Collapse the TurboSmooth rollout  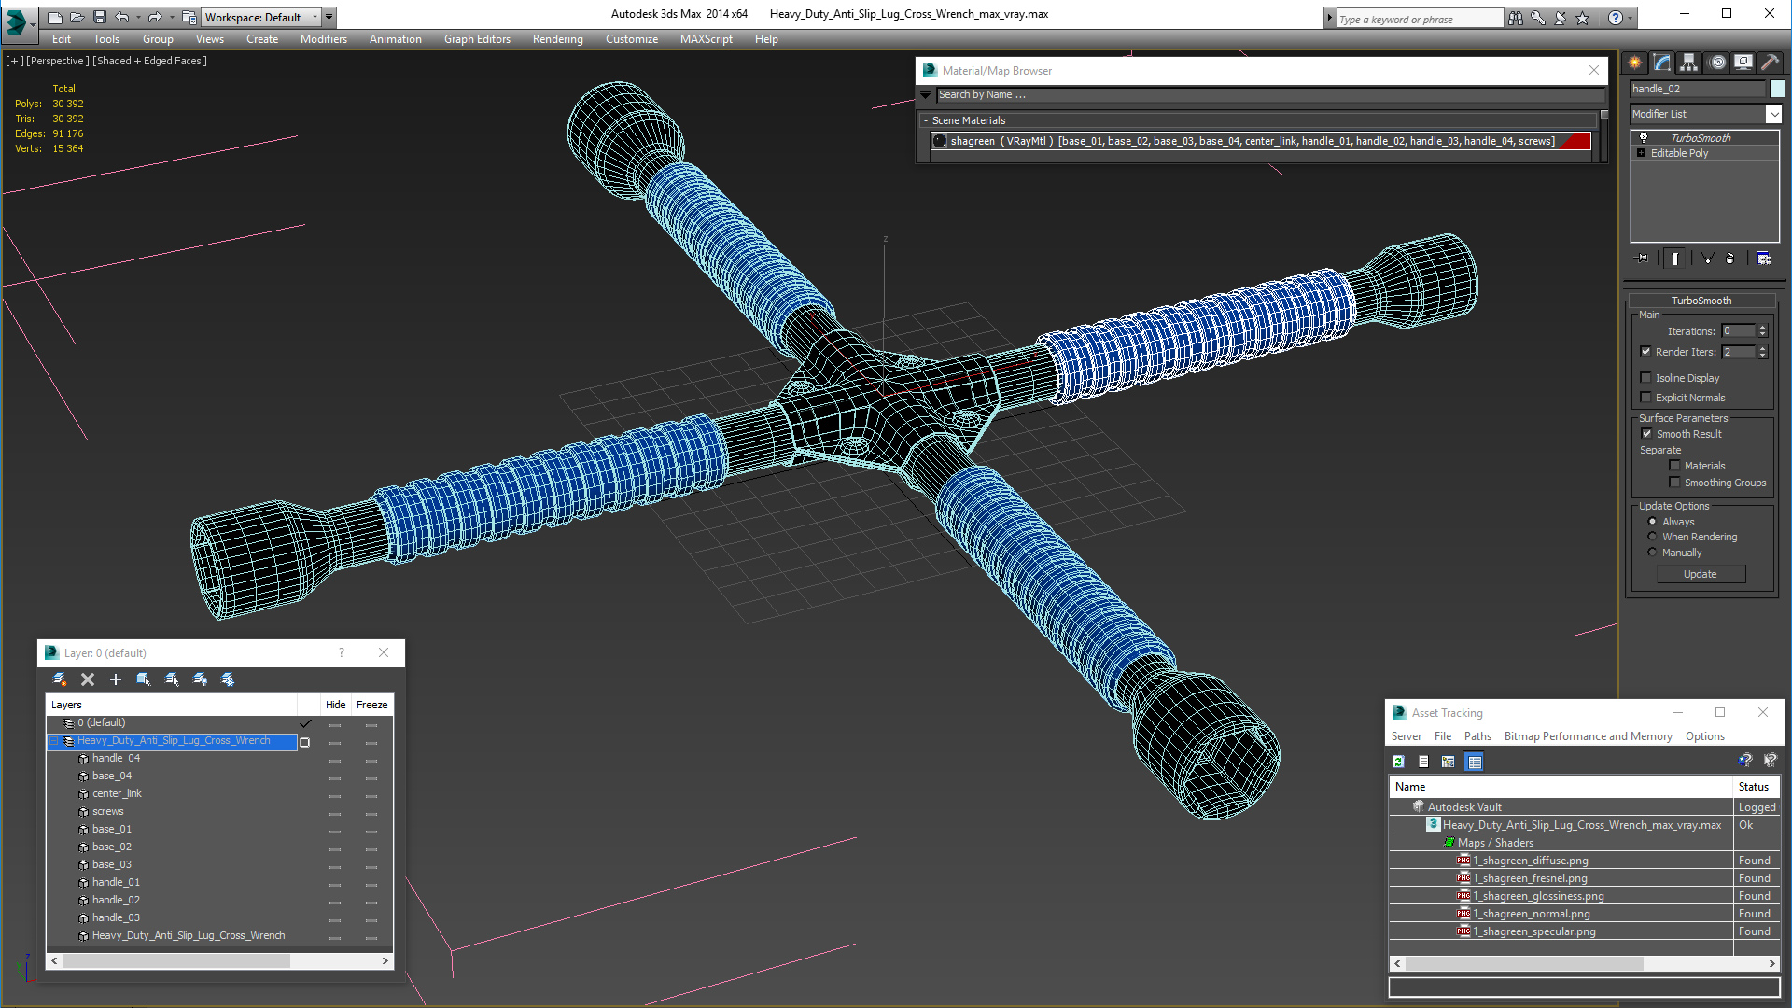[x=1634, y=301]
